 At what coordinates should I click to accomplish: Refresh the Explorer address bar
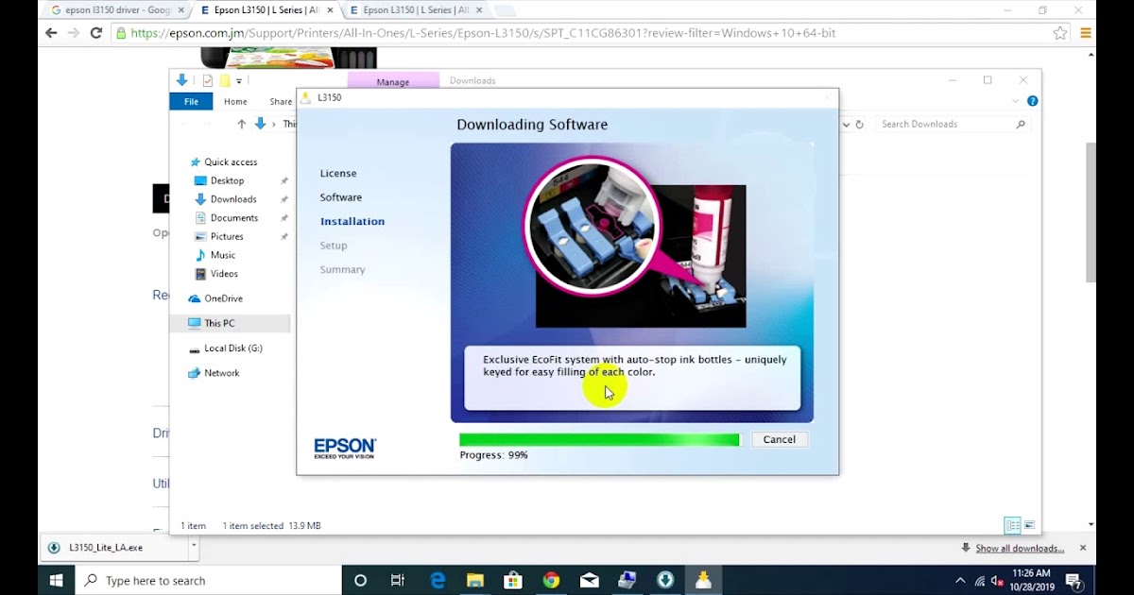[x=859, y=124]
